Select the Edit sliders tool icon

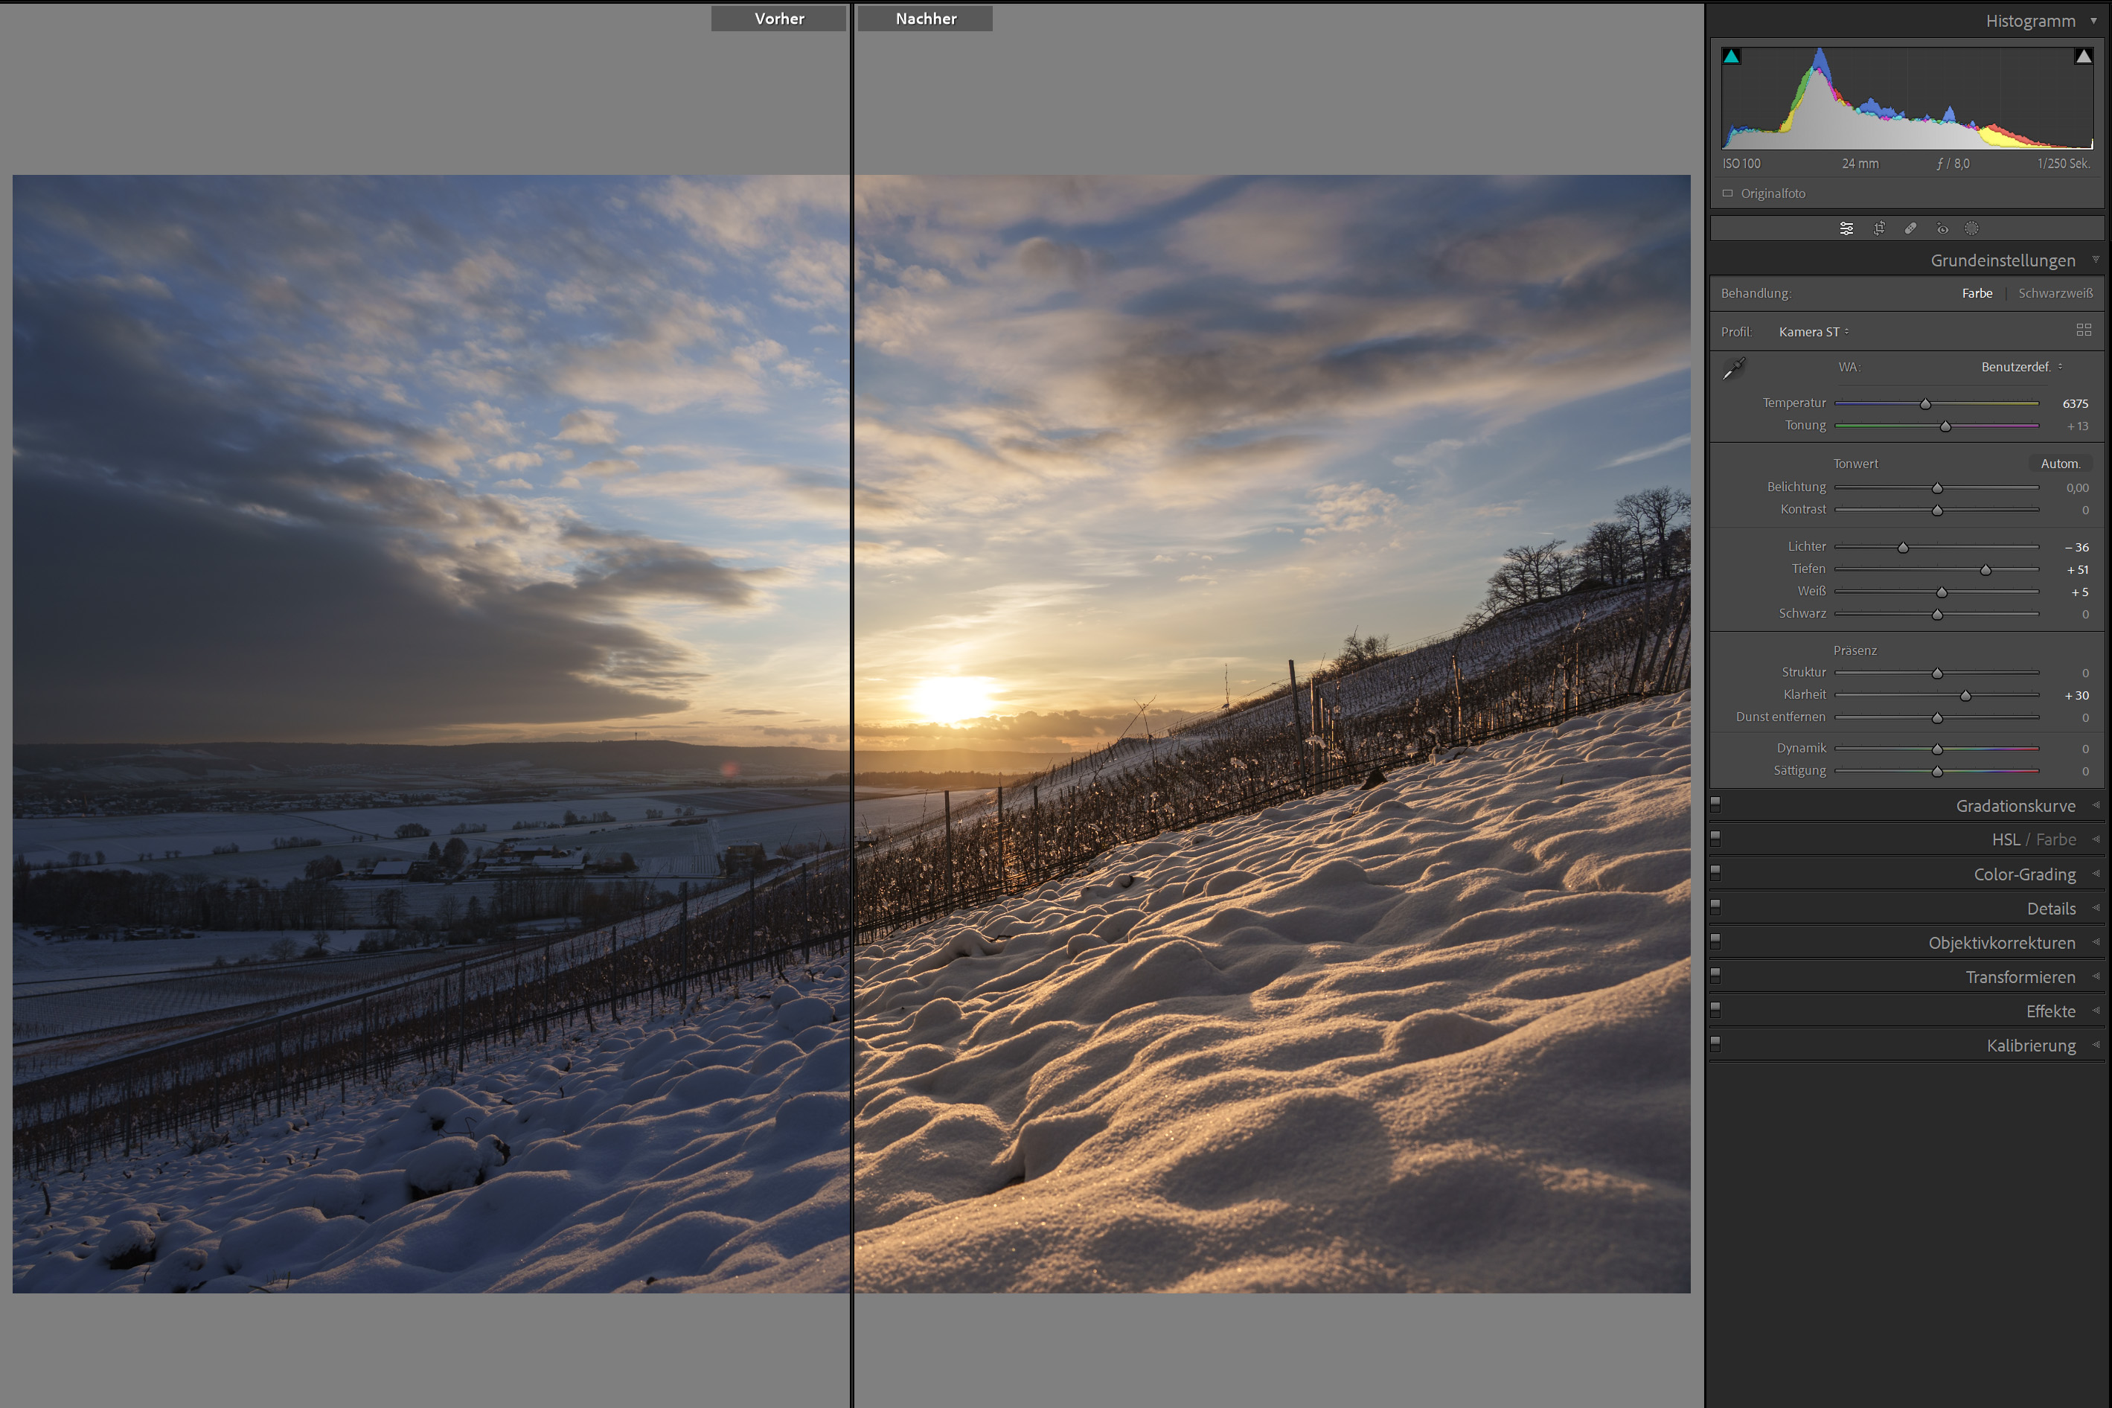(x=1846, y=229)
